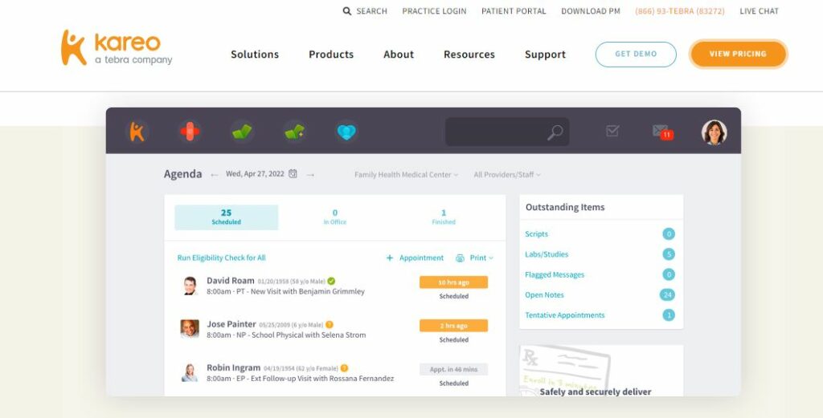
Task: Open the green money icon with sparkle
Action: (294, 132)
